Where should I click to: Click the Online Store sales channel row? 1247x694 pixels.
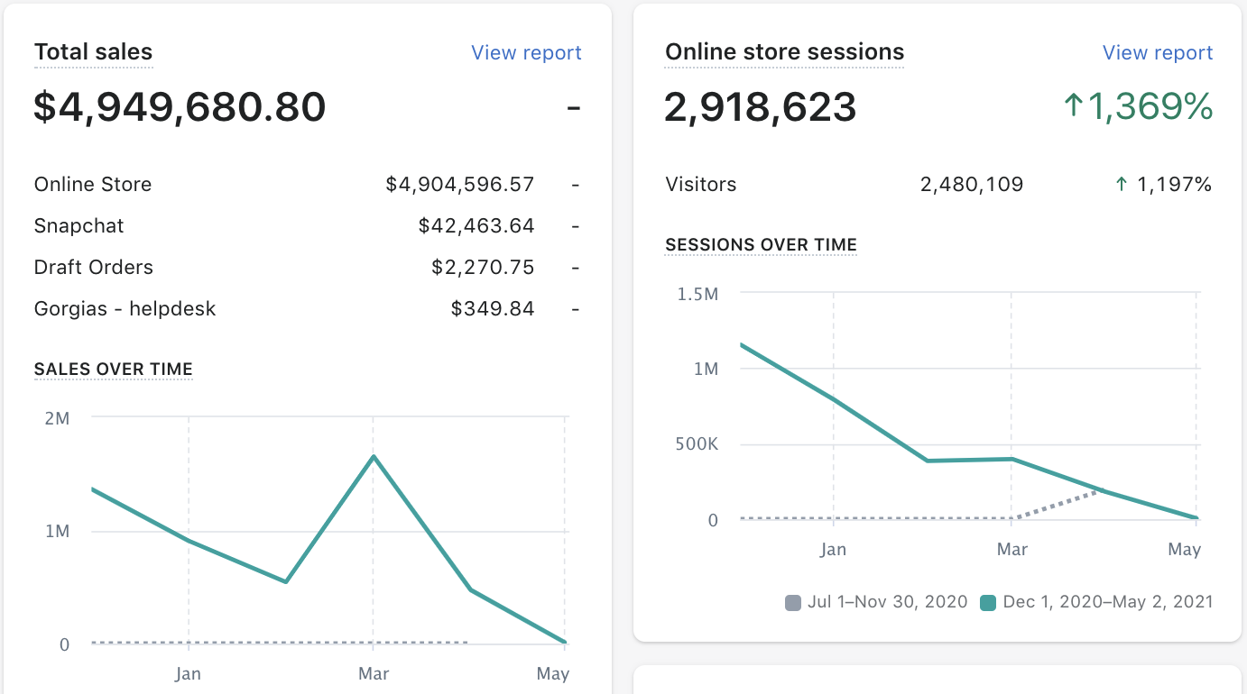(92, 184)
